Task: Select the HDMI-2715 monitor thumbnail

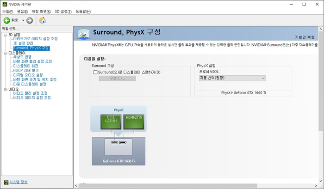Action: tap(134, 122)
